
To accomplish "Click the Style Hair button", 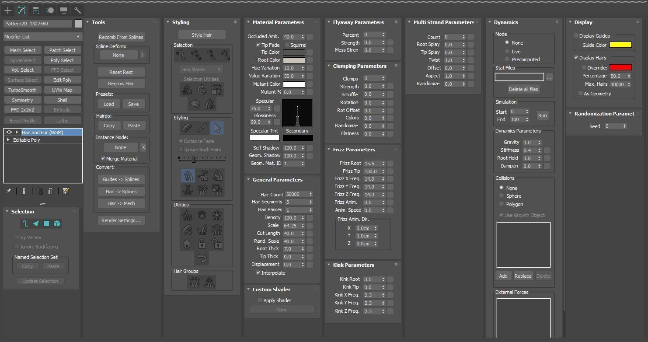I will [202, 35].
